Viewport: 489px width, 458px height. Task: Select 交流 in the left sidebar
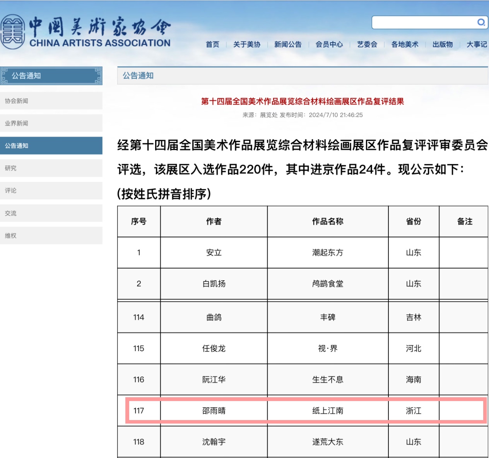tap(11, 213)
